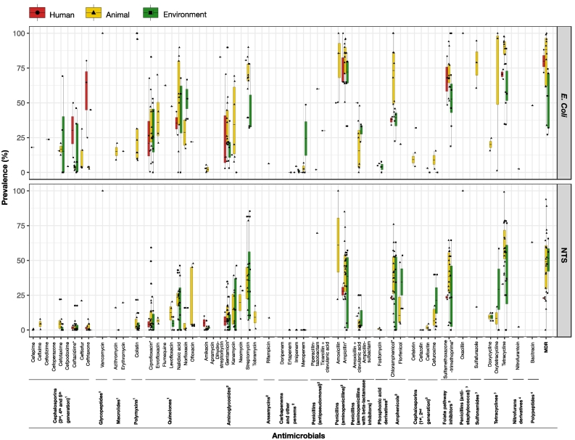Click the 'Doxycycline' x-axis label
The height and width of the screenshot is (440, 575).
pos(490,354)
